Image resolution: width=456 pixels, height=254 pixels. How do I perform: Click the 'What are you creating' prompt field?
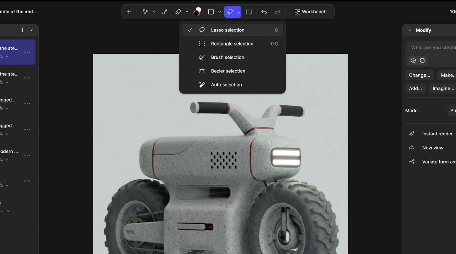pos(433,47)
